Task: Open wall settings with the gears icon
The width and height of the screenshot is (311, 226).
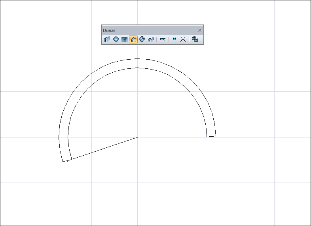Action: coord(195,40)
